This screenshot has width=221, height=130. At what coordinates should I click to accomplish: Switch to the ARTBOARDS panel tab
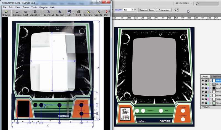click(x=216, y=77)
